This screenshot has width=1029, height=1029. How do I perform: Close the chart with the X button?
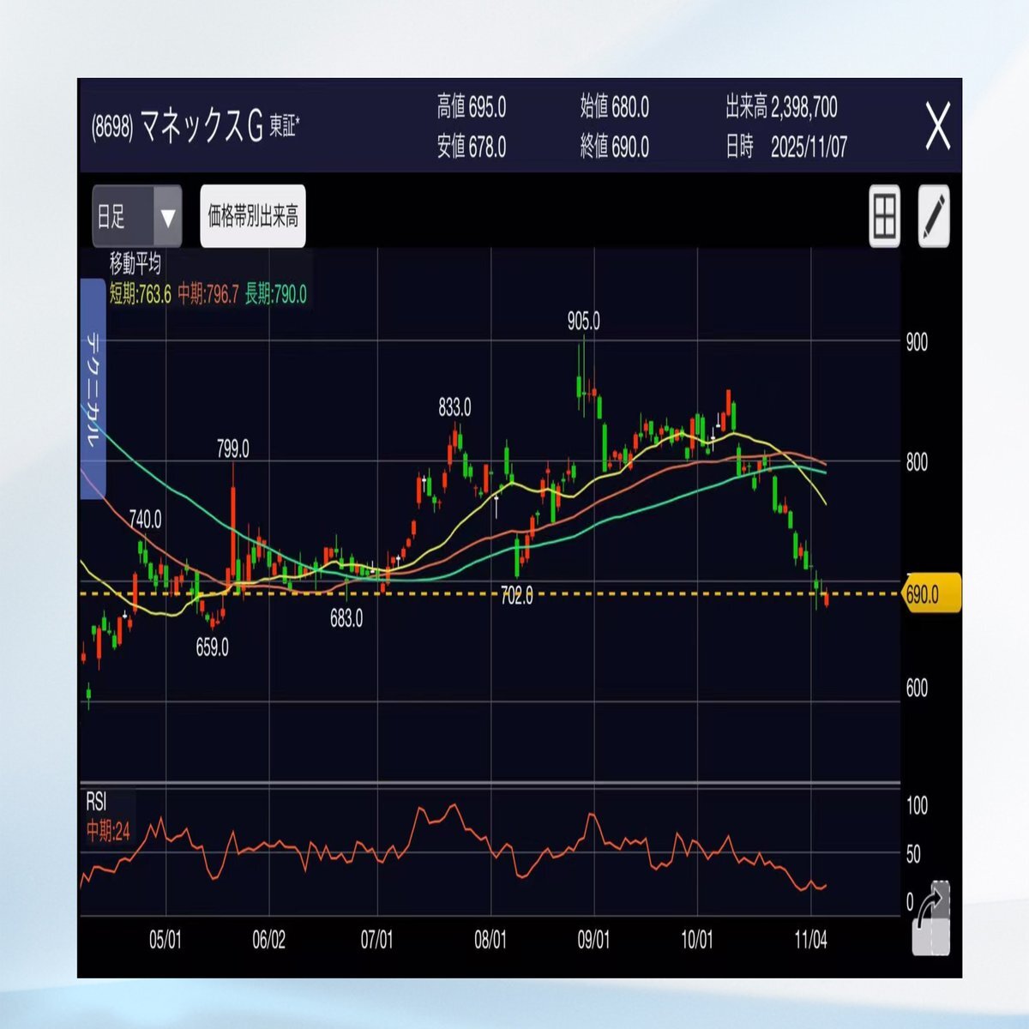(938, 126)
